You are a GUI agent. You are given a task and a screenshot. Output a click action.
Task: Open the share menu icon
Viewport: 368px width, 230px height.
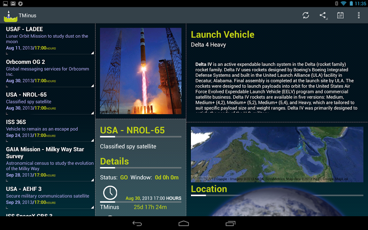click(x=323, y=16)
